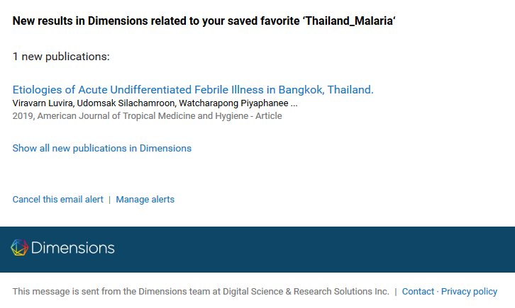The image size is (515, 308).
Task: Click the Dimensions multicolor logo icon
Action: click(20, 248)
